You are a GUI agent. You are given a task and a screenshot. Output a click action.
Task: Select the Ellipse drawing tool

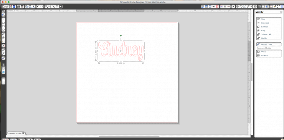coord(3,30)
